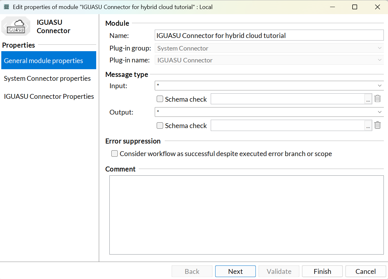The width and height of the screenshot is (388, 279).
Task: Click inside the Comment text area
Action: point(246,215)
